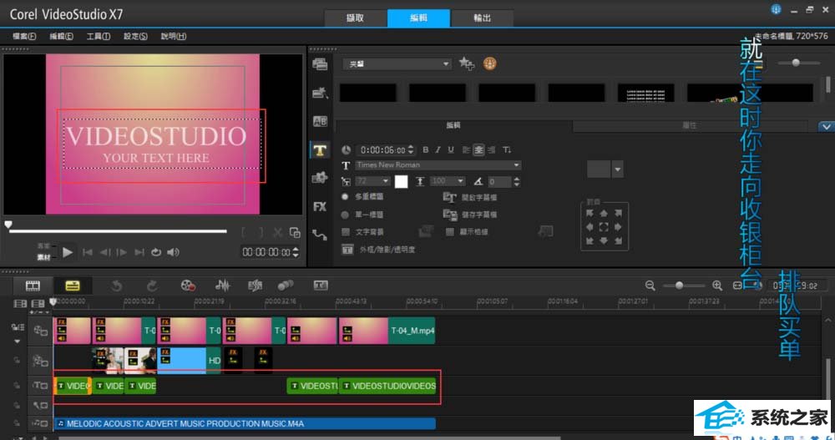Screen dimensions: 835x440
Task: Open the Times New Roman font dropdown
Action: [x=438, y=165]
